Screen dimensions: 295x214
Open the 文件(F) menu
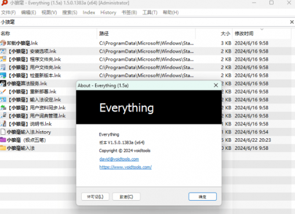pos(8,13)
